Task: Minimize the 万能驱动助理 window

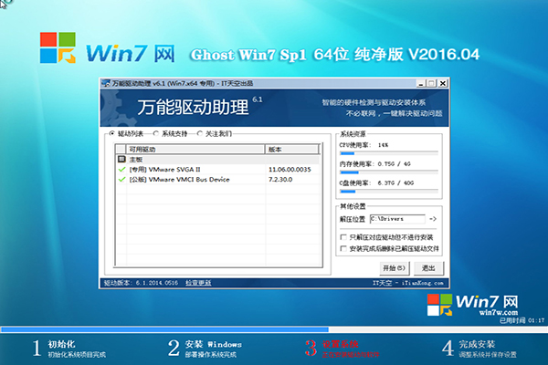Action: coord(421,83)
